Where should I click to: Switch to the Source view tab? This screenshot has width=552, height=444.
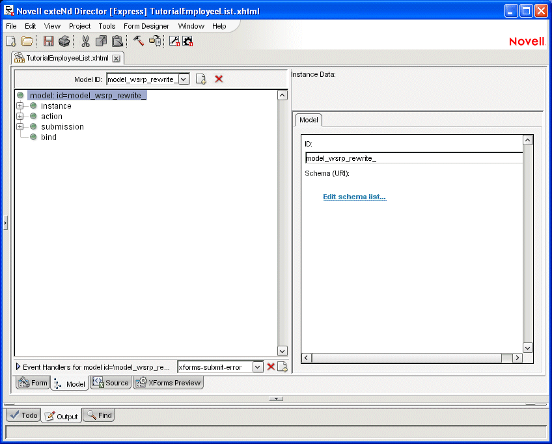(111, 382)
